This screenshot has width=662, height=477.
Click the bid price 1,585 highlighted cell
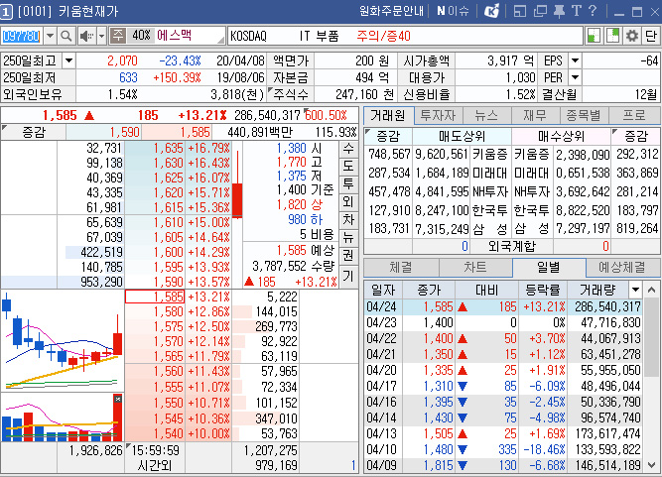(x=155, y=297)
